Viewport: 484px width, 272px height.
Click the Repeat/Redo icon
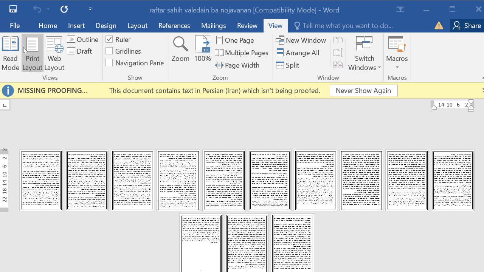[64, 9]
